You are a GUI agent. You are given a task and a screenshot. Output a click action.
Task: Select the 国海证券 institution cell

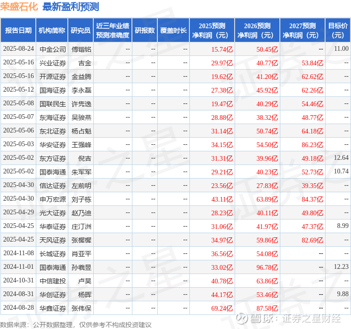53,90
